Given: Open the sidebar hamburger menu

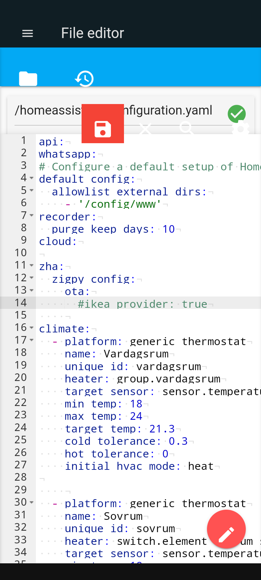Looking at the screenshot, I should click(x=27, y=33).
